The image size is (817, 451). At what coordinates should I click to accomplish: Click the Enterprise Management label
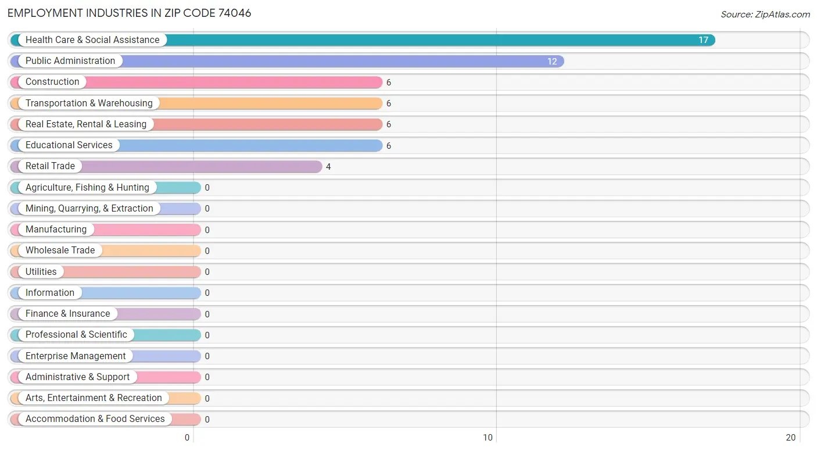(76, 356)
